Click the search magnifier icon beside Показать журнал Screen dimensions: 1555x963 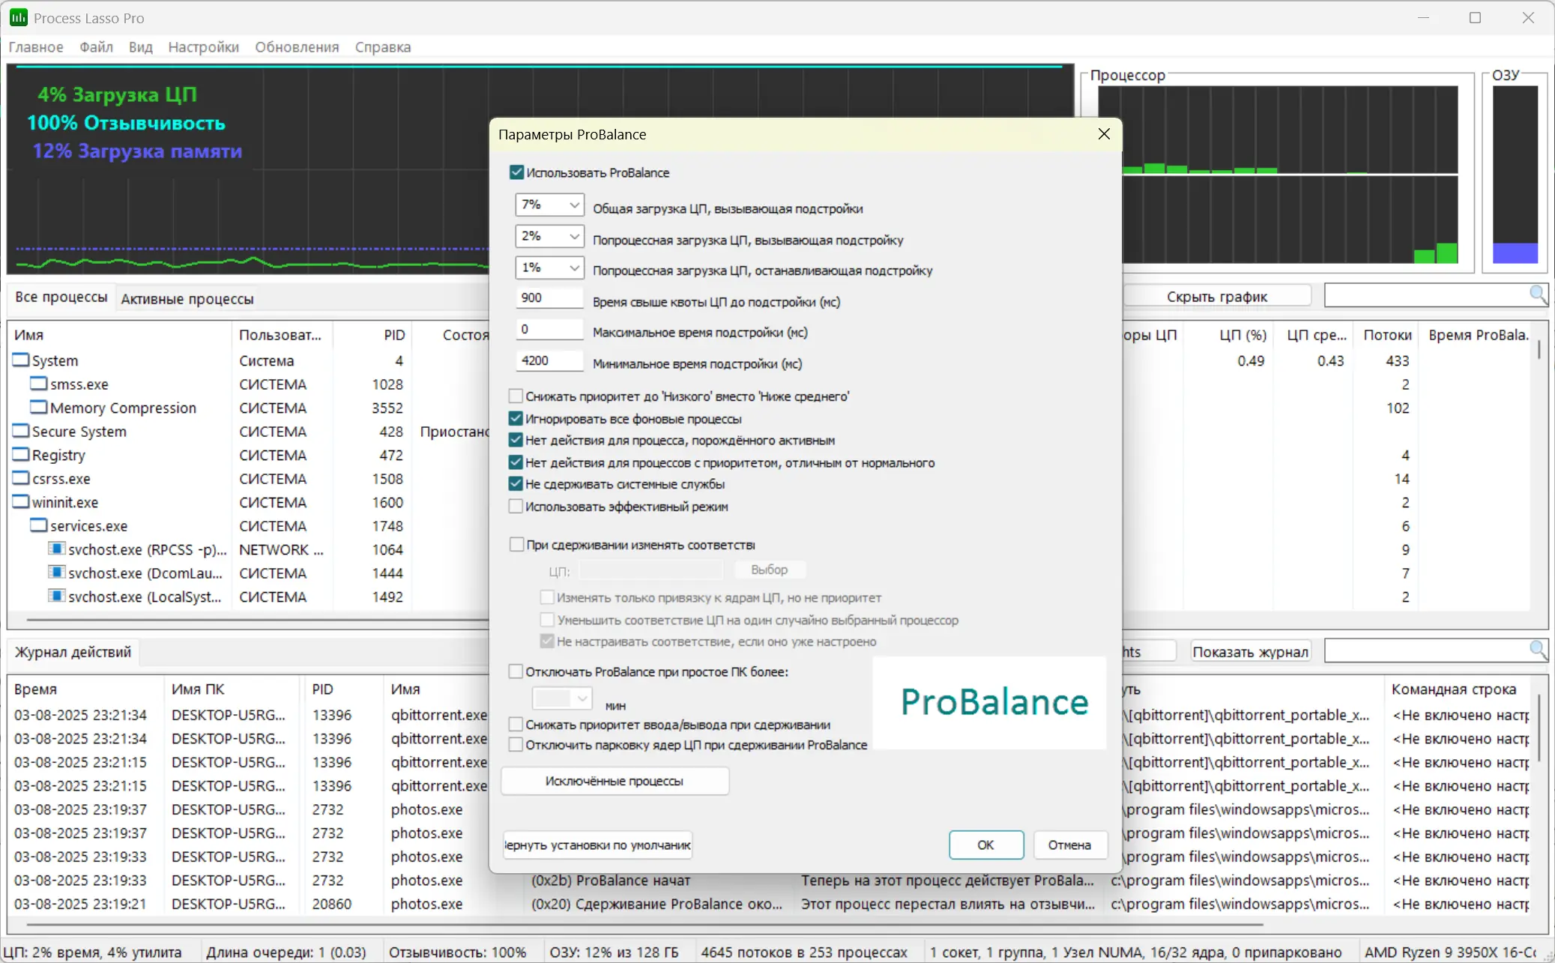(x=1537, y=650)
